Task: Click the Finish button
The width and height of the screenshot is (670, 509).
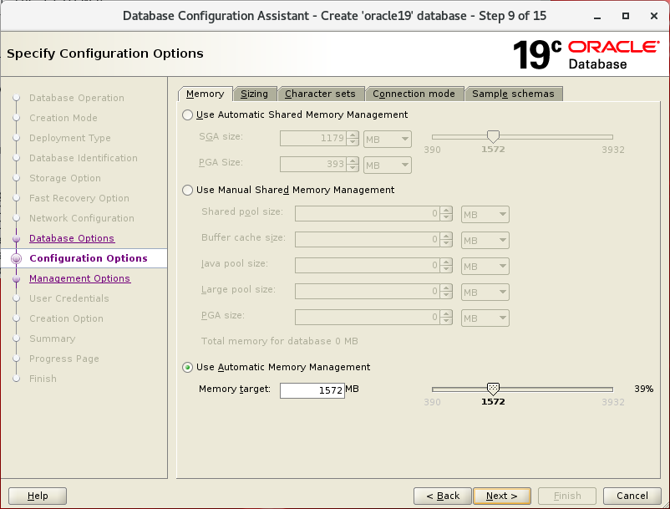Action: (567, 496)
